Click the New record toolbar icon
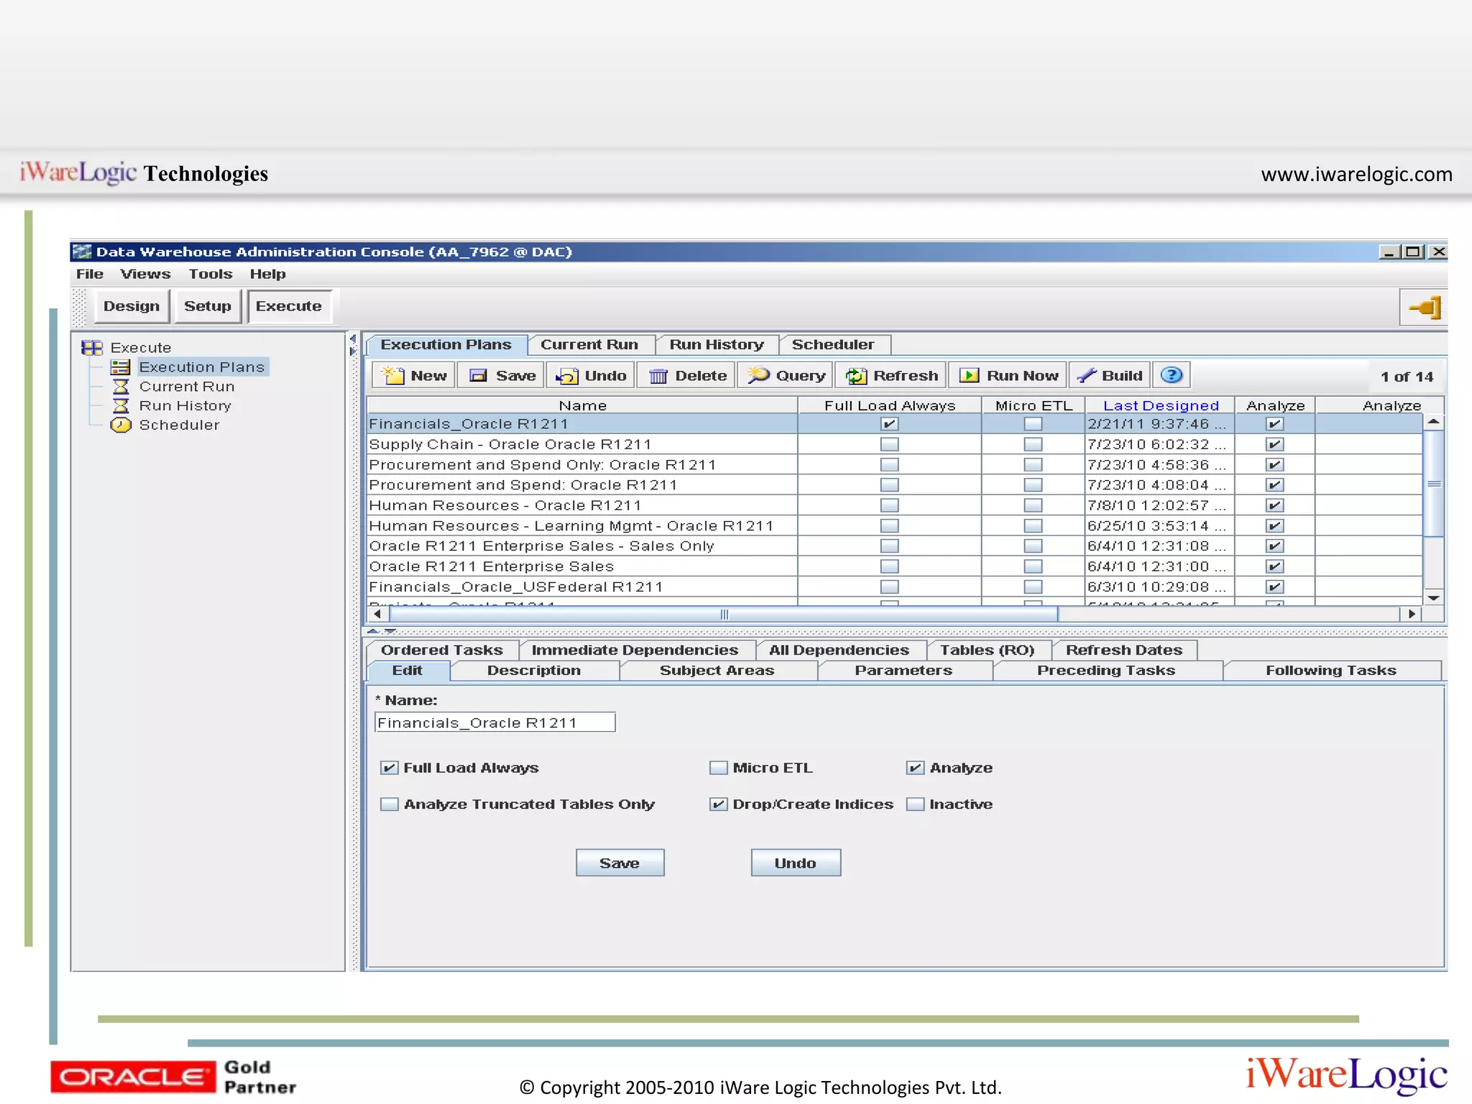This screenshot has width=1472, height=1104. pos(393,376)
